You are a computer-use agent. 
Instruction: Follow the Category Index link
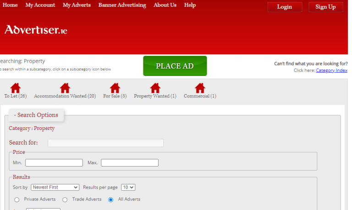(331, 70)
